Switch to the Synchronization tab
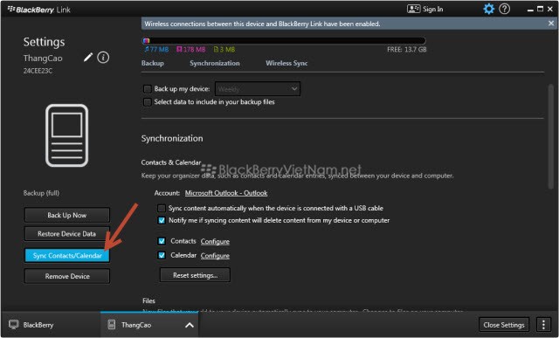This screenshot has width=559, height=338. pyautogui.click(x=215, y=63)
